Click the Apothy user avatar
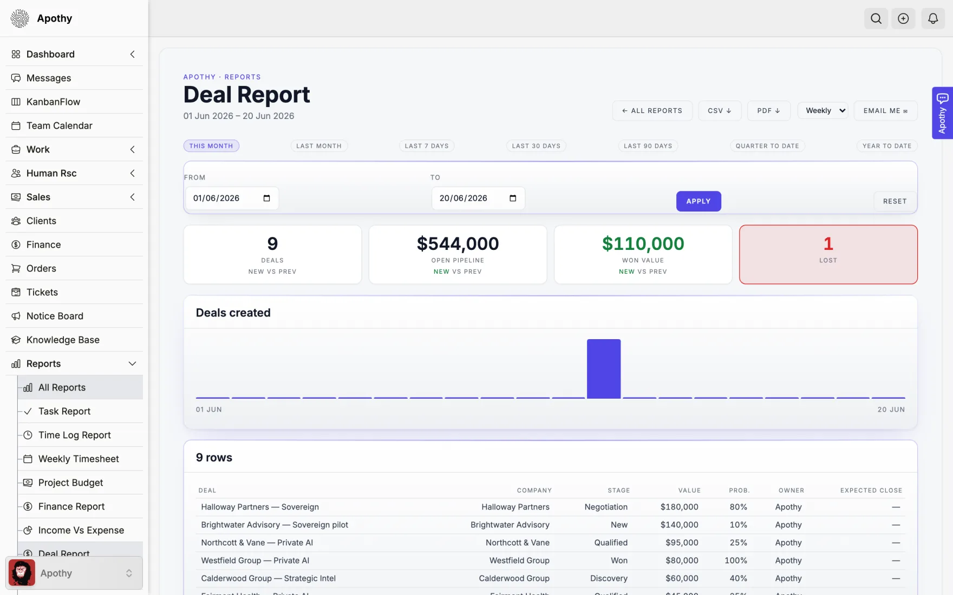The width and height of the screenshot is (953, 595). pyautogui.click(x=22, y=573)
